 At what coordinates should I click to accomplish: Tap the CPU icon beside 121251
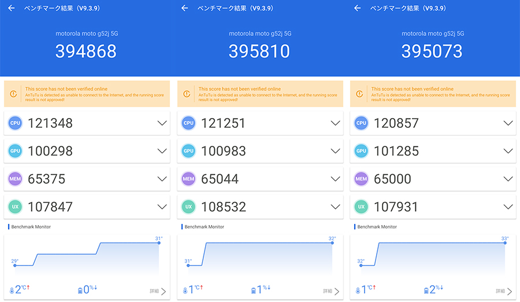(x=188, y=123)
